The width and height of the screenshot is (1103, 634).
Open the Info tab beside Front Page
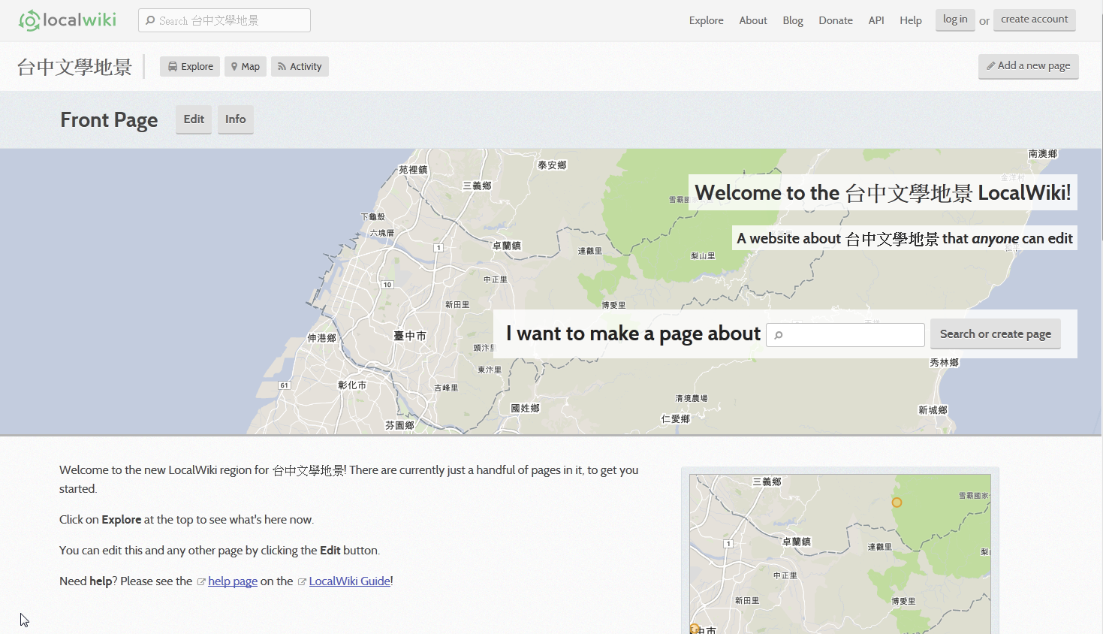pyautogui.click(x=235, y=119)
